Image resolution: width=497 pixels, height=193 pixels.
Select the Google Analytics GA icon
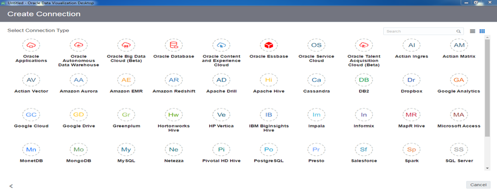tap(459, 80)
